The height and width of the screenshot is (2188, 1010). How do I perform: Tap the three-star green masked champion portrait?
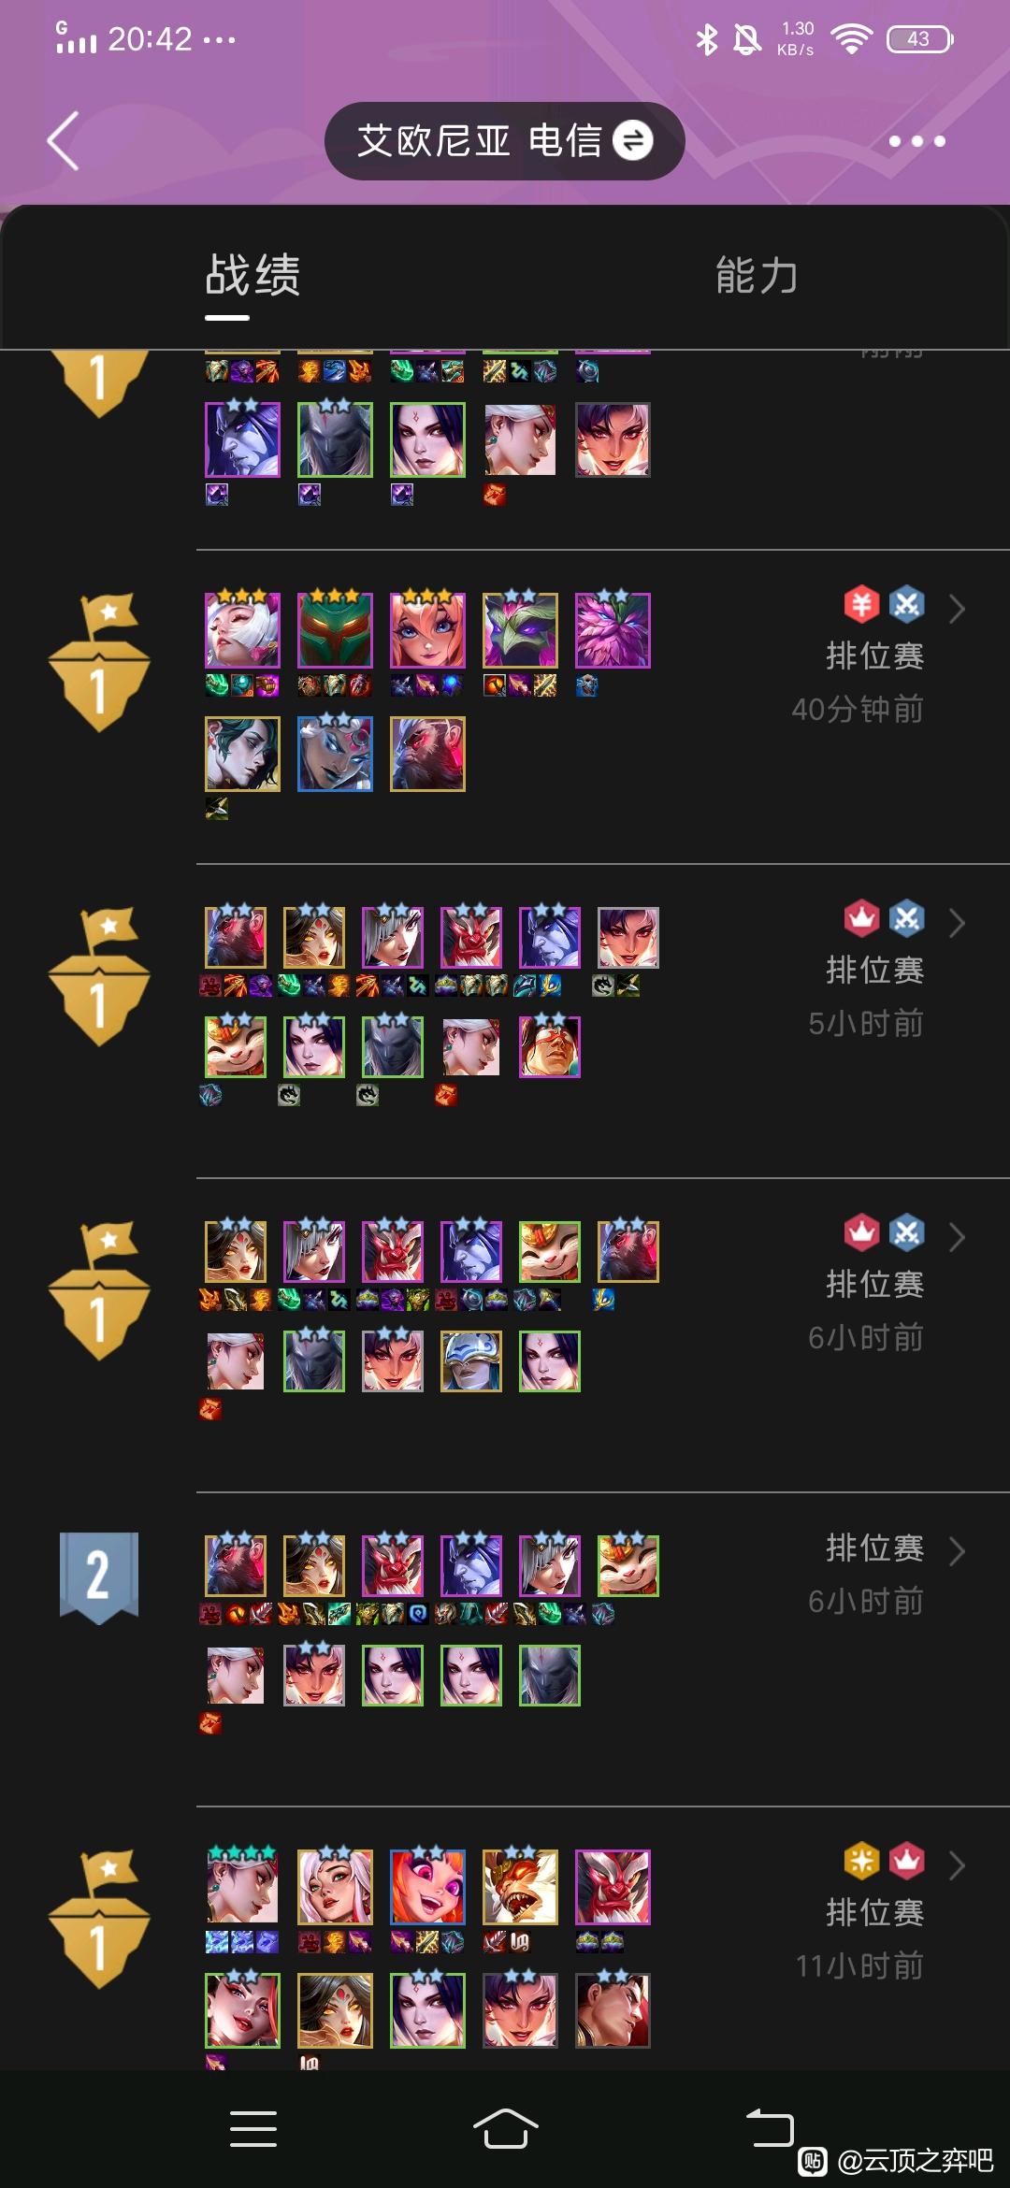(x=335, y=630)
